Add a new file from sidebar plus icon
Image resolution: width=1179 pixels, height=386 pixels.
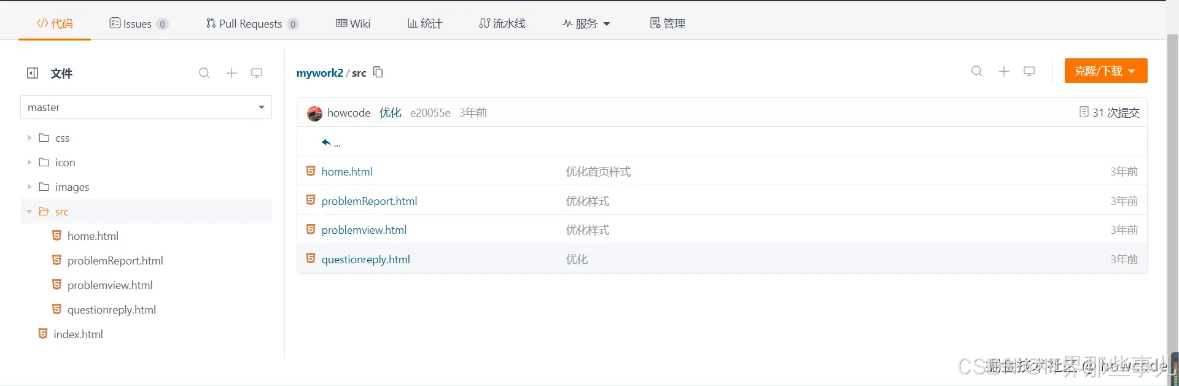click(x=232, y=73)
